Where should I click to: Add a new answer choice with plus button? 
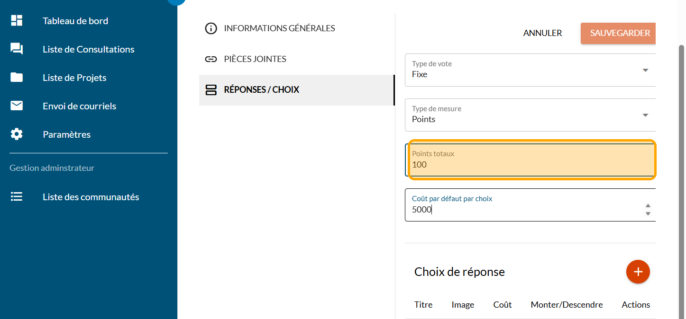[x=638, y=272]
